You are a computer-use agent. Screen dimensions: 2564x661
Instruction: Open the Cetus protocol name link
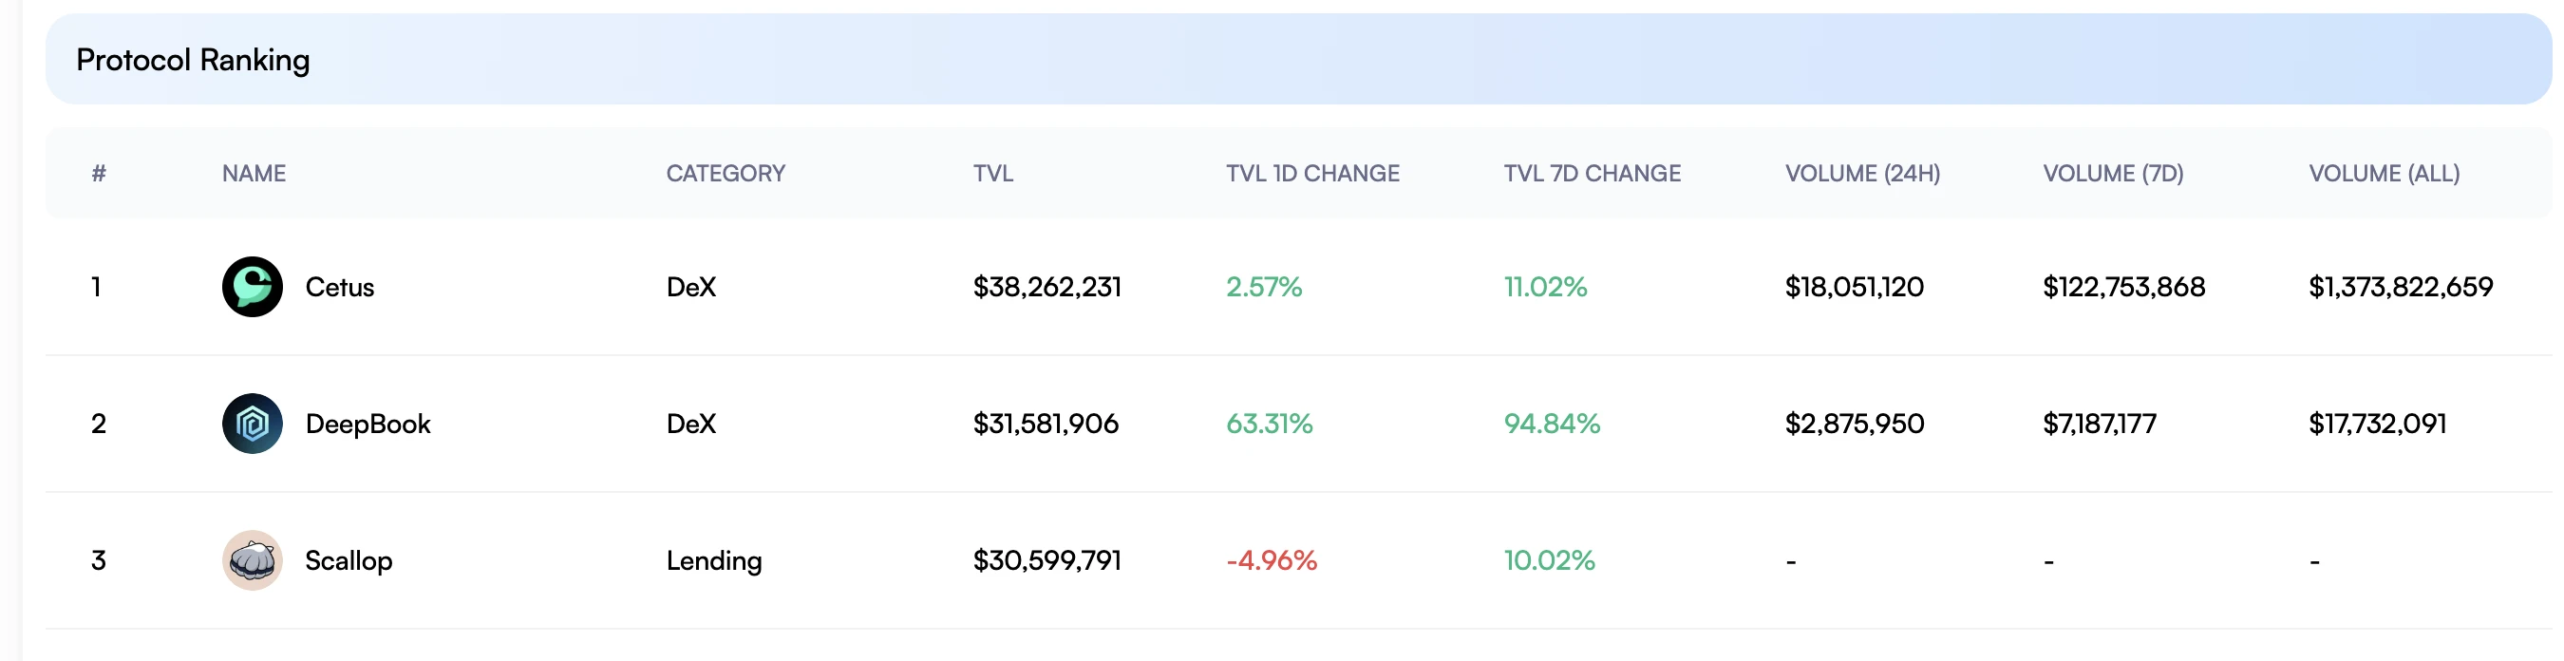click(339, 287)
